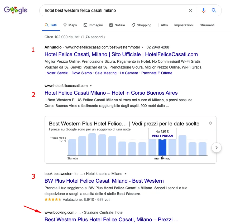Click the VEDI I PREZZI button
231x224 pixels.
point(162,136)
